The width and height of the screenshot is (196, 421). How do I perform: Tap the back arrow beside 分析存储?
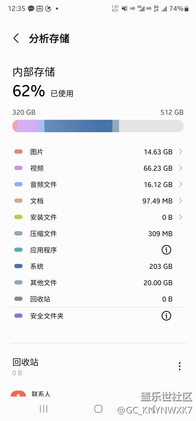(x=16, y=38)
